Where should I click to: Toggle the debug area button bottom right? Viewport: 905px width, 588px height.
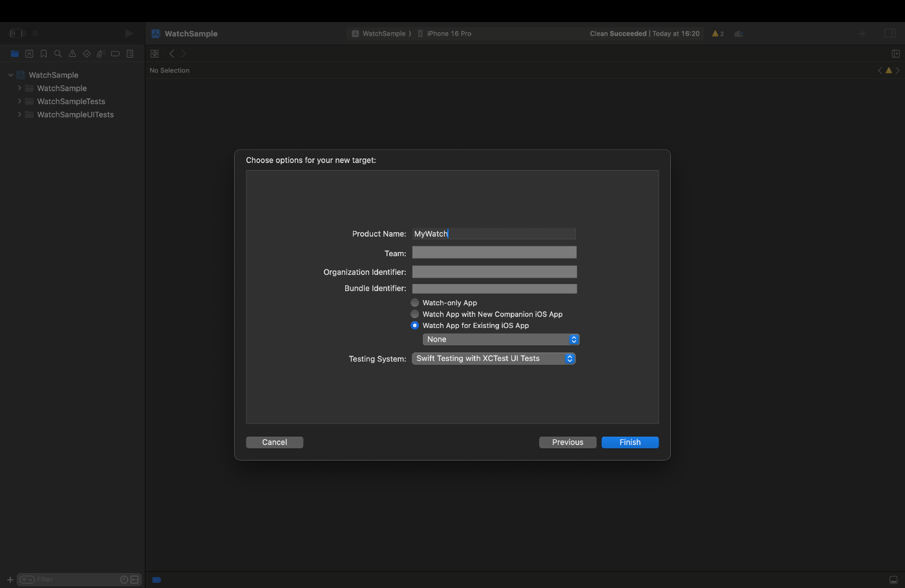tap(893, 580)
